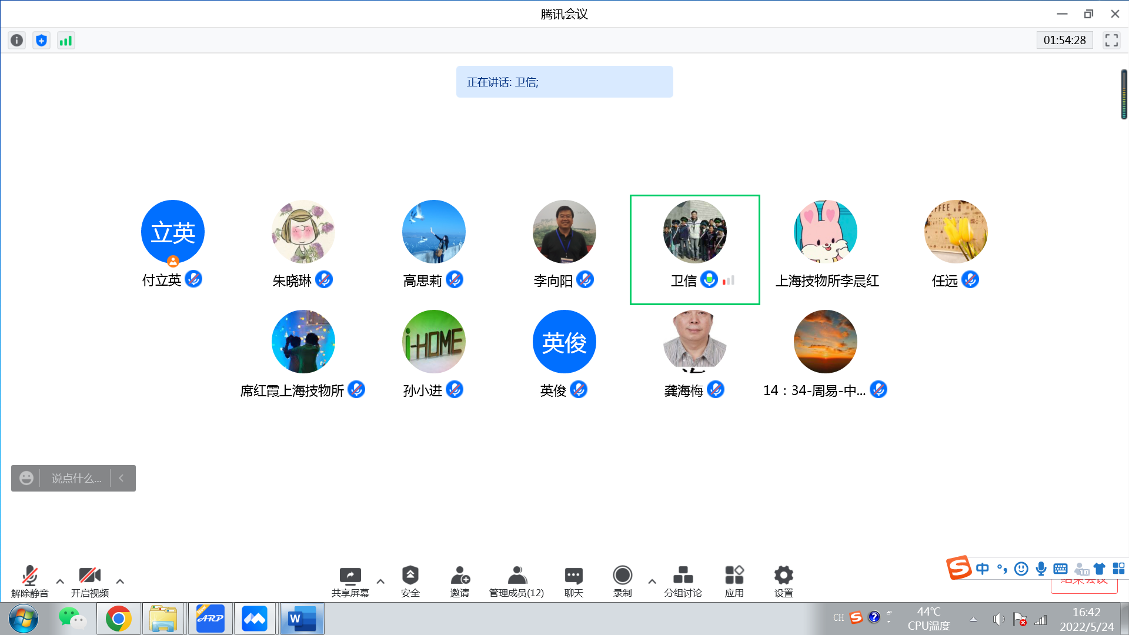Click the Sogou emoji face icon
This screenshot has width=1129, height=635.
coord(1021,569)
